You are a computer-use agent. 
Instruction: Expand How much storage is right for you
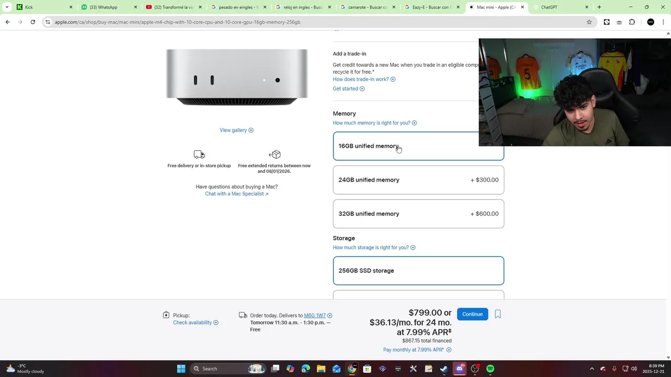pos(374,248)
